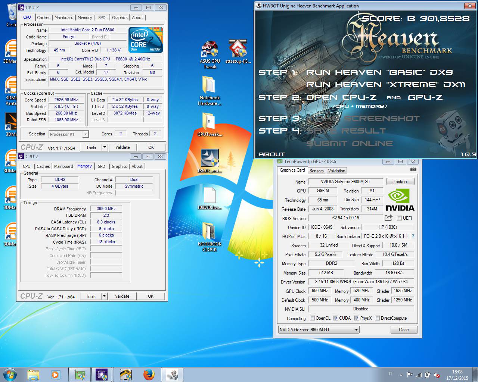Viewport: 478px width, 382px height.
Task: Switch to Sensors tab in GPU-Z
Action: click(x=317, y=171)
